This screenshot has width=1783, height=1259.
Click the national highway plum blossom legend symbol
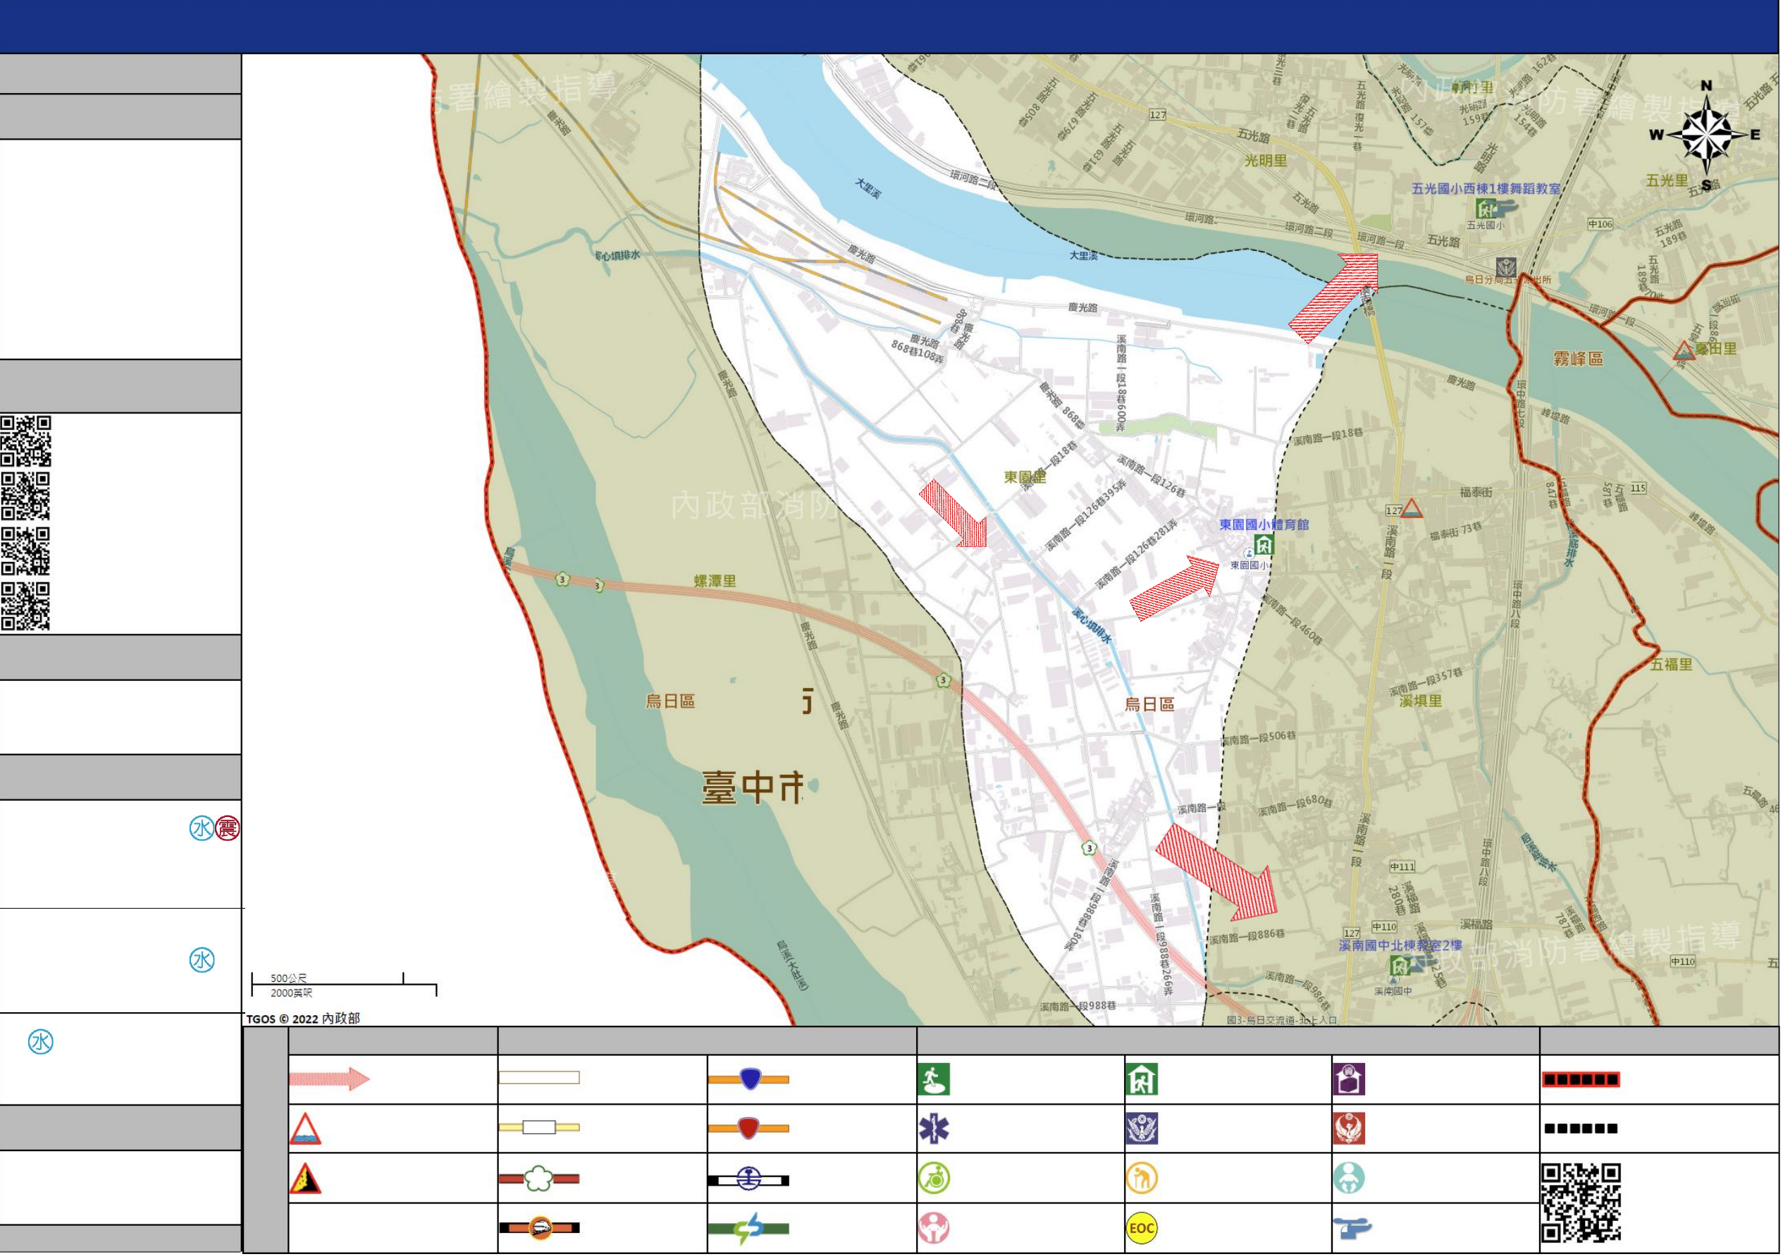coord(539,1179)
